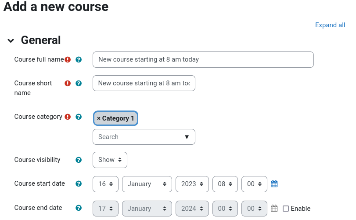This screenshot has height=220, width=356.
Task: Open help icon for Course visibility
Action: pos(79,160)
